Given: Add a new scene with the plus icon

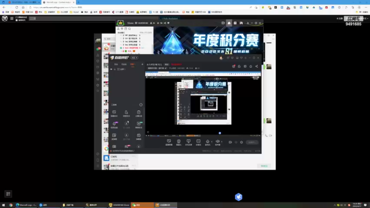Looking at the screenshot, I should point(142,64).
